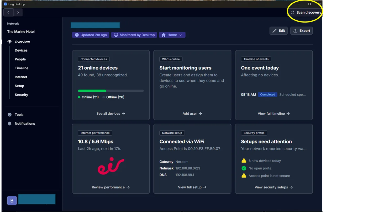Click the upload icon on Export
The width and height of the screenshot is (378, 212).
pyautogui.click(x=295, y=31)
